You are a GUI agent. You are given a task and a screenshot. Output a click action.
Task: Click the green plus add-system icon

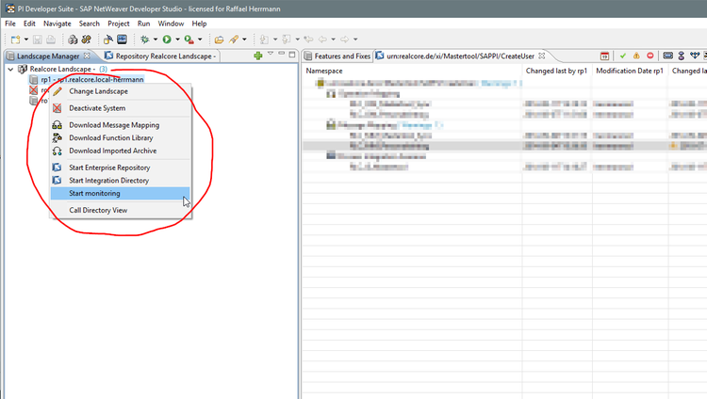pyautogui.click(x=258, y=56)
